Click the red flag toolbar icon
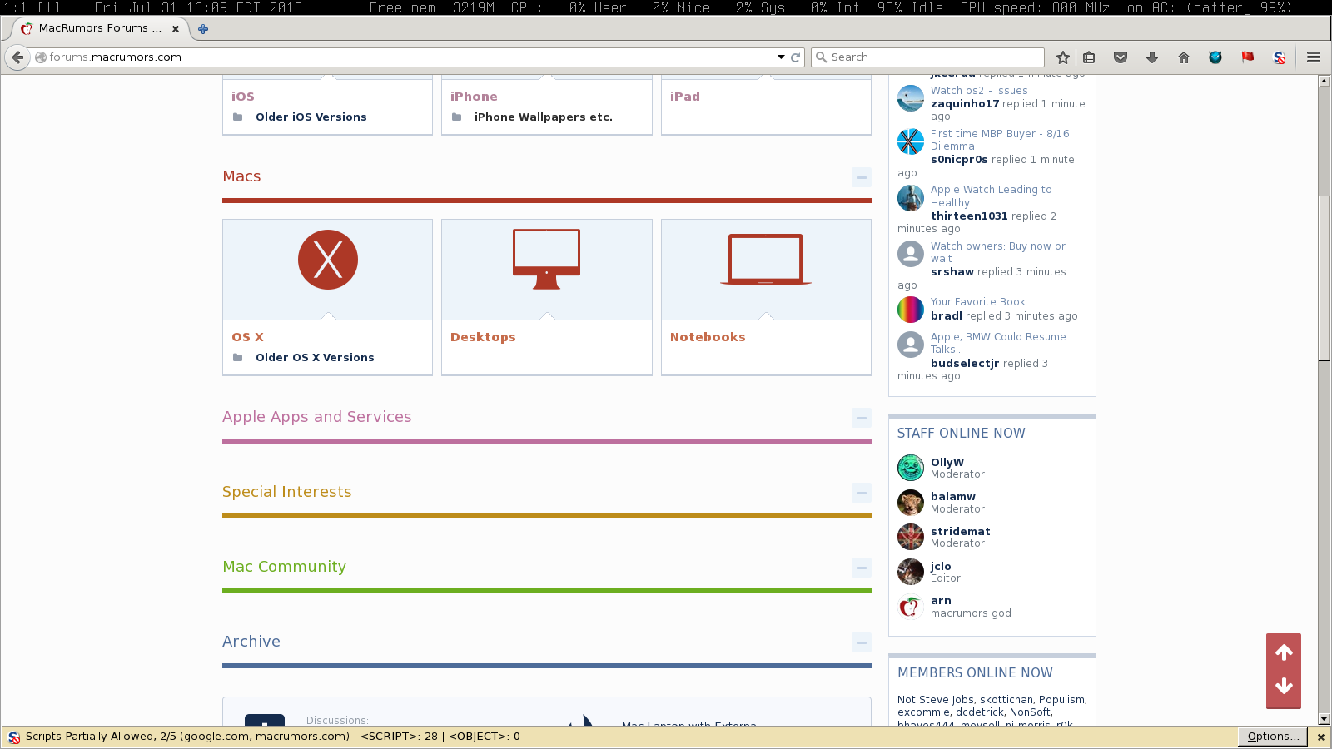 pos(1248,57)
